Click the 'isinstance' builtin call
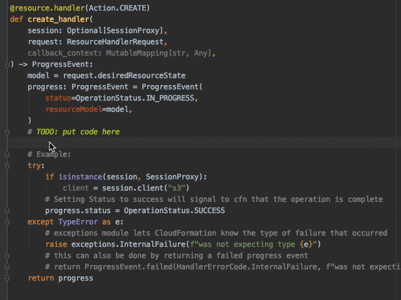The width and height of the screenshot is (401, 300). 80,177
